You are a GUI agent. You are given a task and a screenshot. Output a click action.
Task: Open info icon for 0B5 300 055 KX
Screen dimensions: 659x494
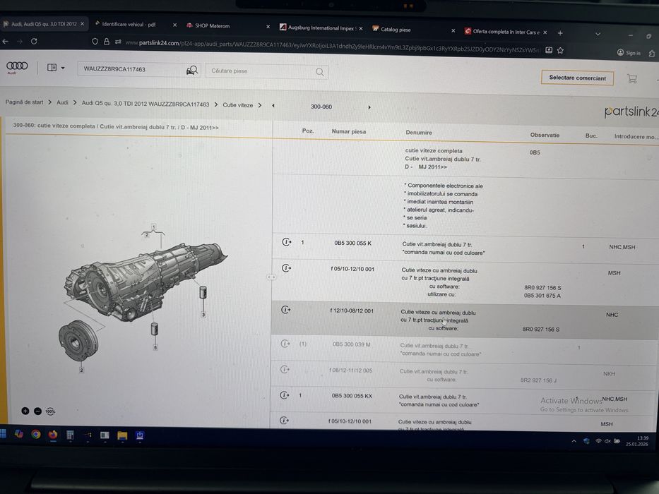click(x=285, y=395)
